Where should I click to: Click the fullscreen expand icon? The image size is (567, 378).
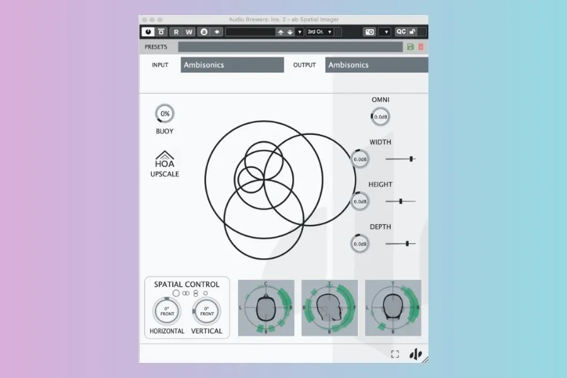[395, 354]
